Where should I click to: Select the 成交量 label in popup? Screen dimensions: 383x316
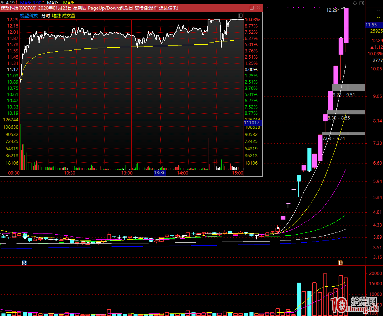coord(69,16)
